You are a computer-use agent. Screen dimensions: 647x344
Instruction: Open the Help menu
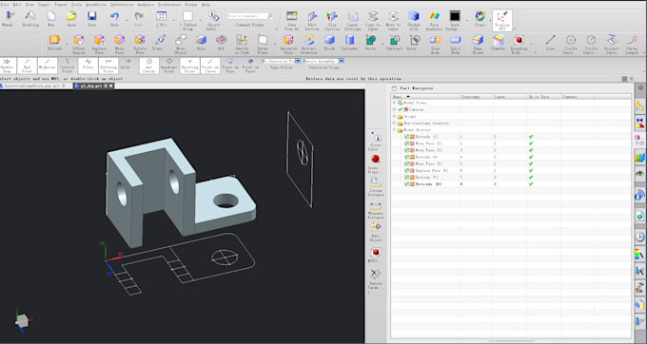pos(206,5)
